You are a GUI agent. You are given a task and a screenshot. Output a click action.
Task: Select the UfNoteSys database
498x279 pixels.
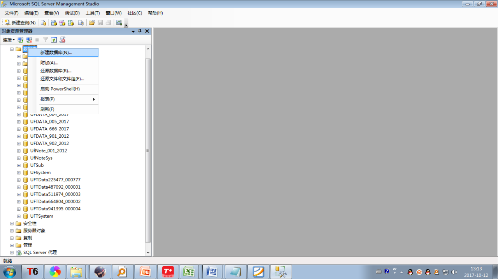(x=41, y=158)
